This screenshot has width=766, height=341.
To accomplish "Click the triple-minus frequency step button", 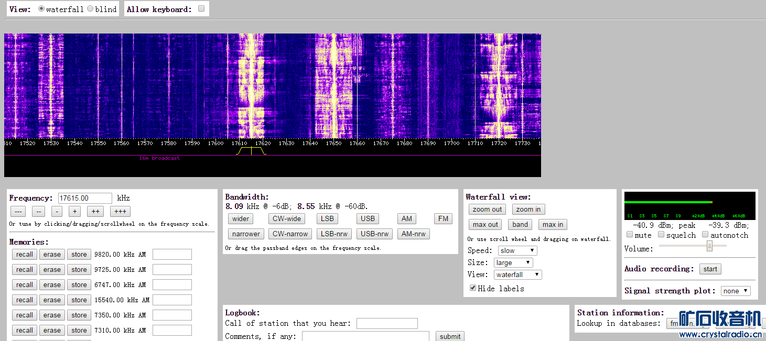I will 18,212.
